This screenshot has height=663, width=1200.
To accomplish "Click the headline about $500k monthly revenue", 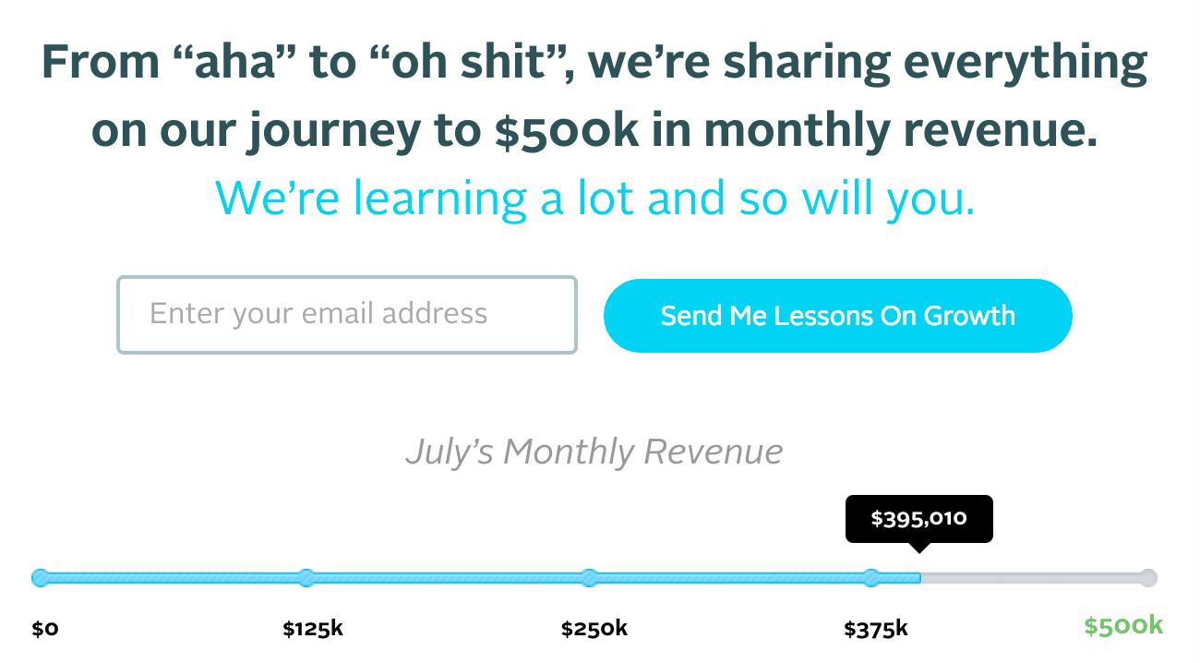I will pos(594,97).
